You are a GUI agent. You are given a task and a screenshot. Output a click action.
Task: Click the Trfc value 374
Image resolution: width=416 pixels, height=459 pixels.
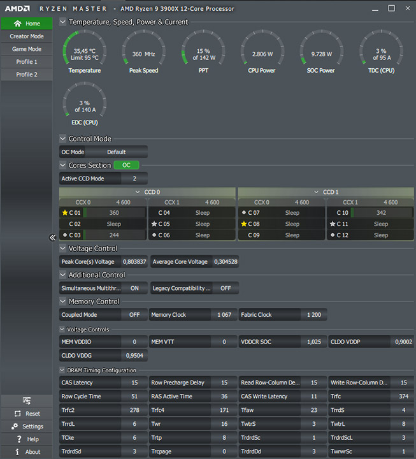pos(403,397)
